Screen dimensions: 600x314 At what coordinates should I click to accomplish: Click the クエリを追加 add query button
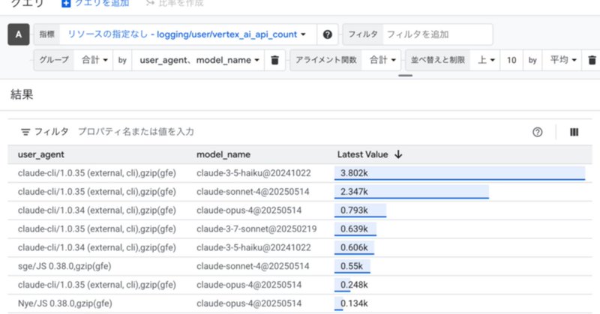click(95, 4)
